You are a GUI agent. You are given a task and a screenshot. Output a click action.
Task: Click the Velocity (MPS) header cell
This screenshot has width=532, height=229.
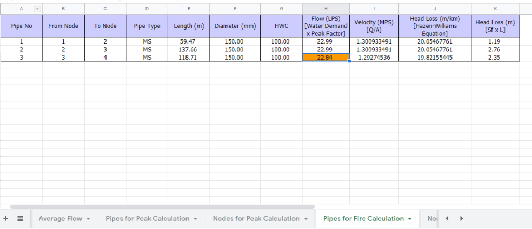374,26
